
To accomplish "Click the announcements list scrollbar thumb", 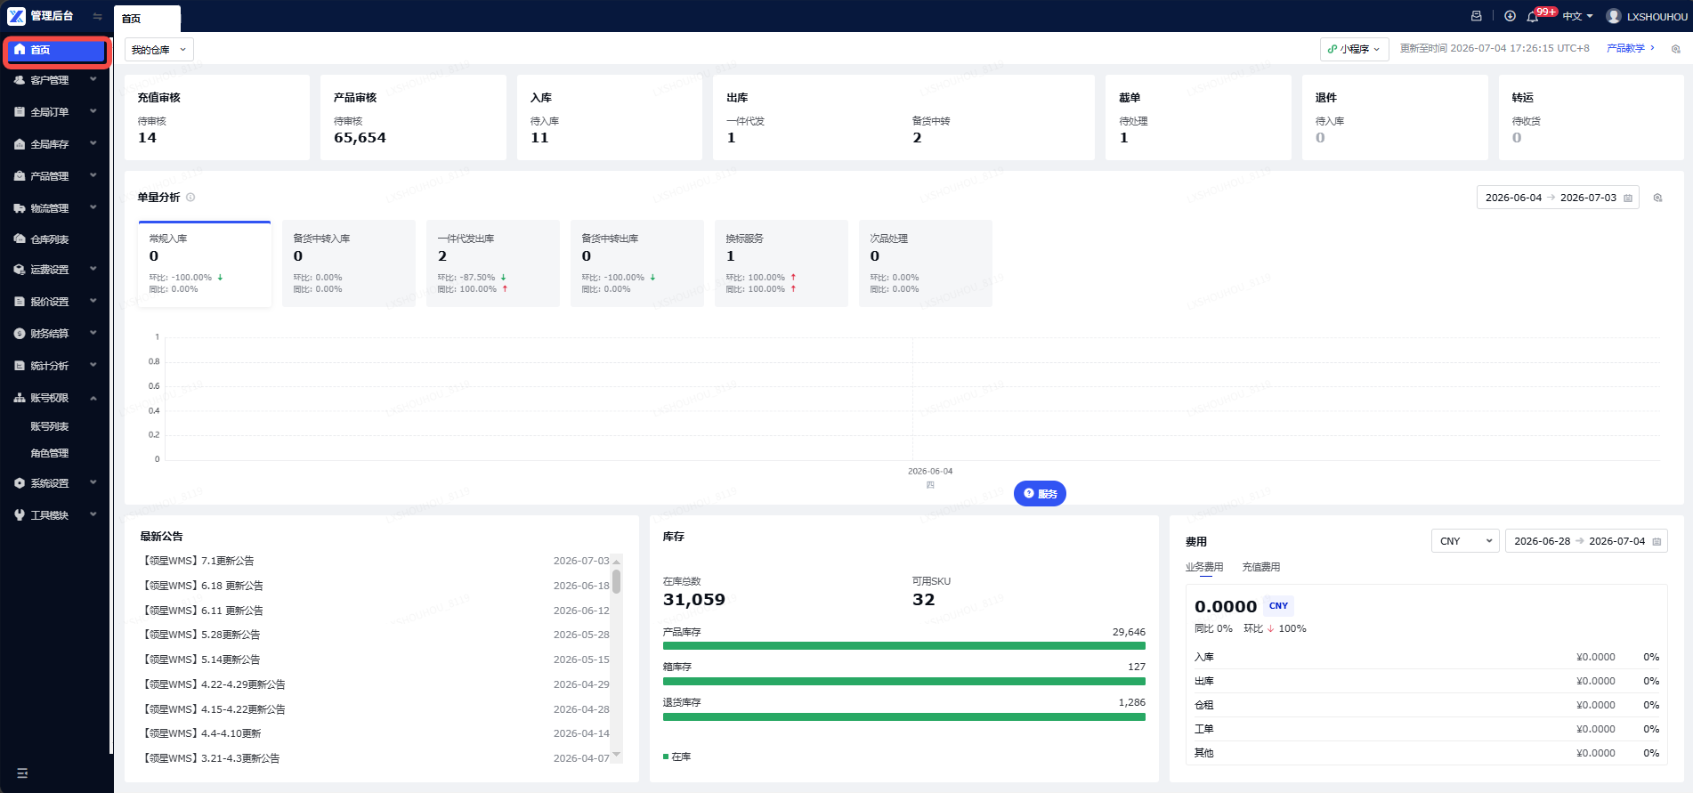I will tap(616, 581).
